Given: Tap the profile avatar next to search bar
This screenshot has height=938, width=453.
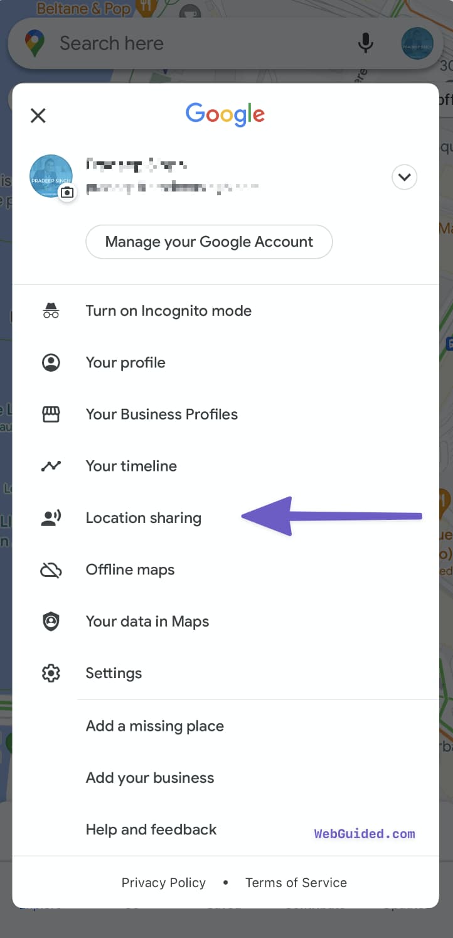Looking at the screenshot, I should (417, 44).
